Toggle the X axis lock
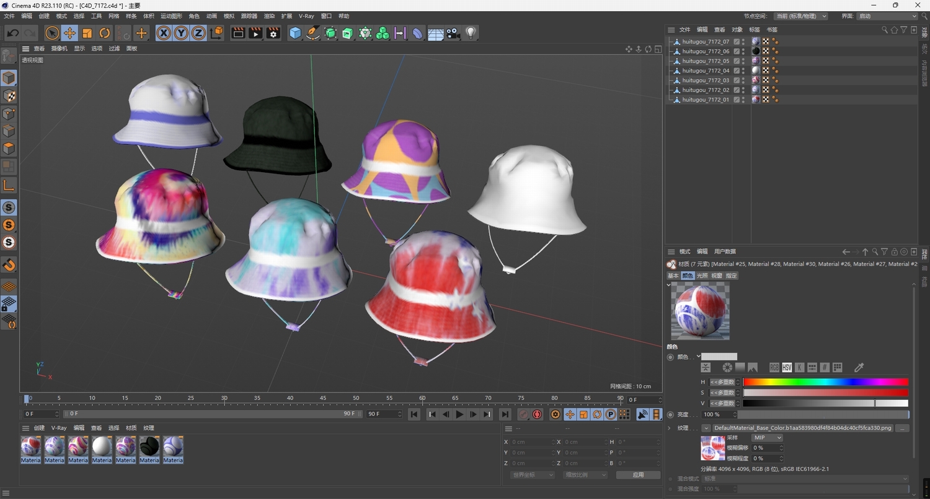Viewport: 930px width, 499px height. 163,33
